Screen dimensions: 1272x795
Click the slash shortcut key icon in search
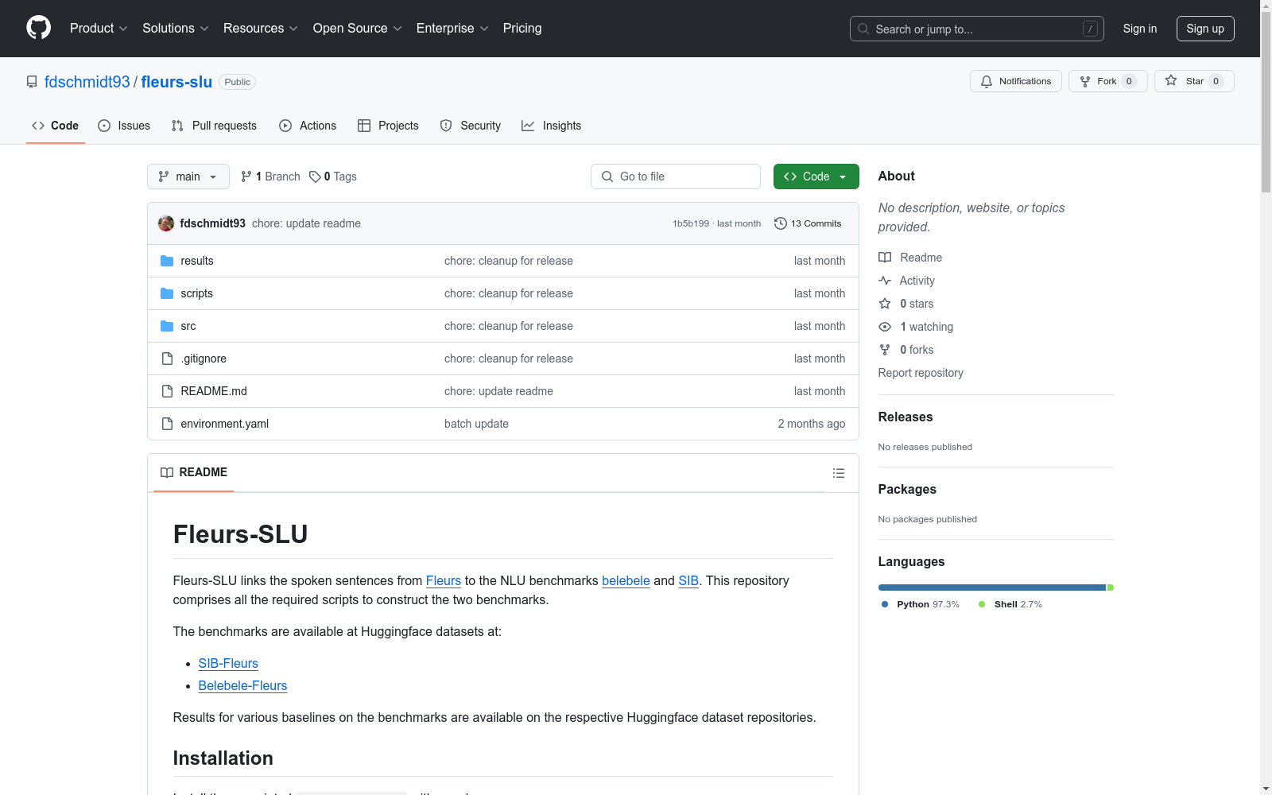1090,29
